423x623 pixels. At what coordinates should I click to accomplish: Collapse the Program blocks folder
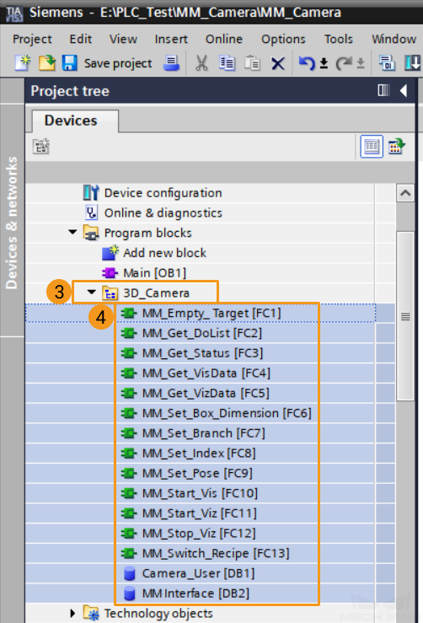tap(72, 232)
